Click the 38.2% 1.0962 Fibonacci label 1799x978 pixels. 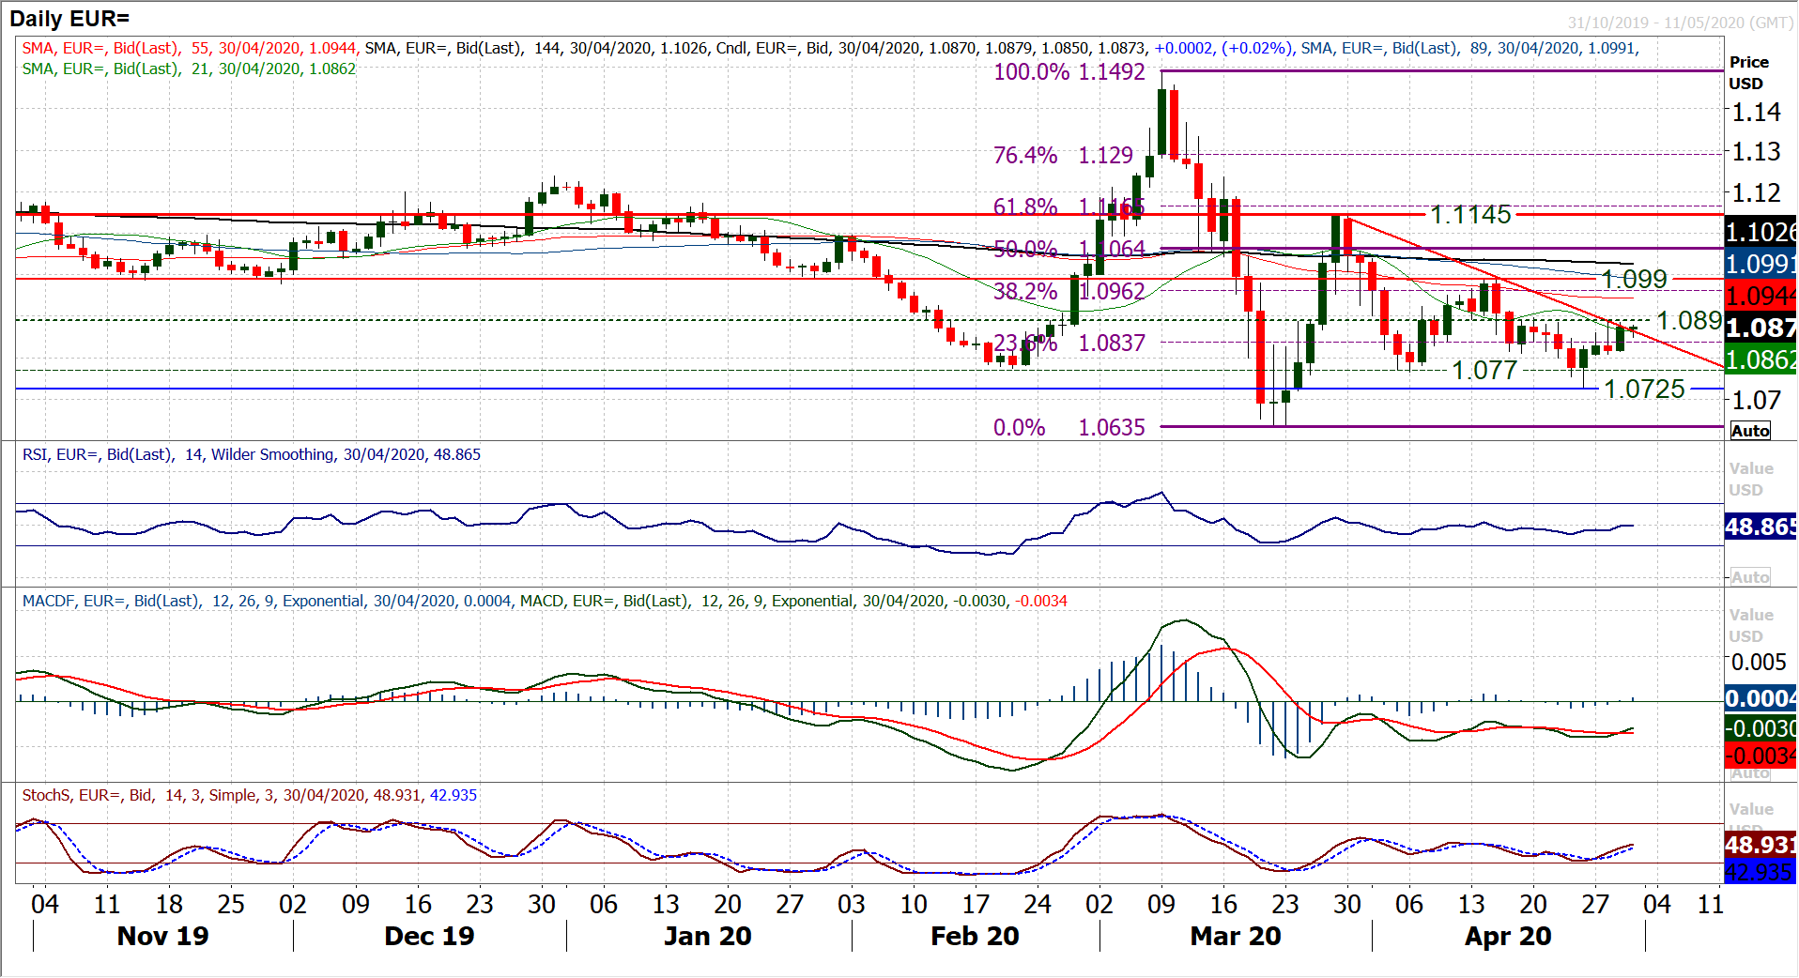[1069, 291]
